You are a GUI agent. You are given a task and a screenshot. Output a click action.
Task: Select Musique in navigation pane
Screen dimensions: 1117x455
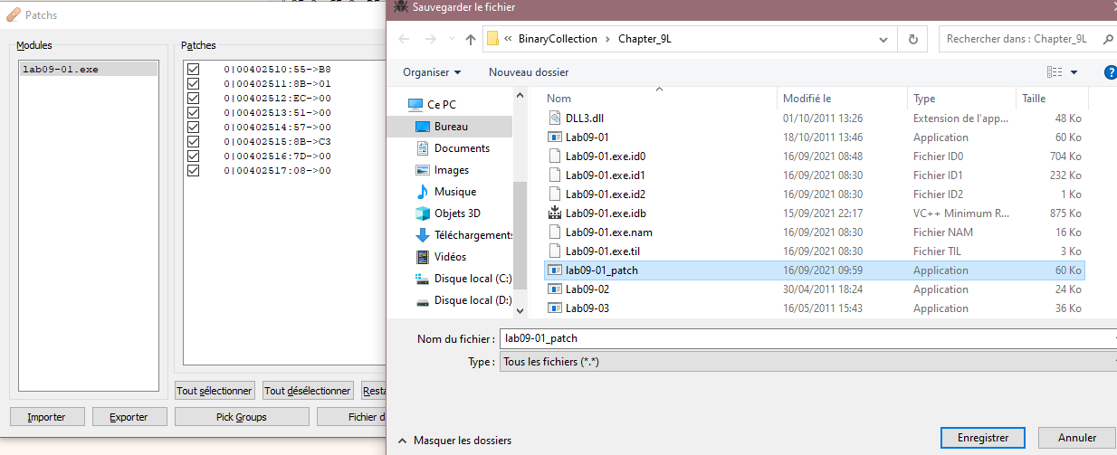coord(455,192)
